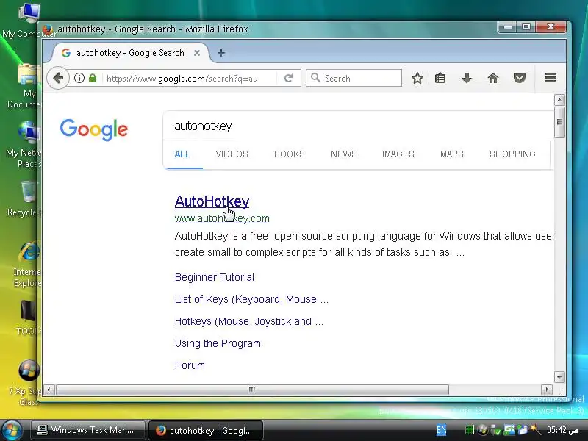588x441 pixels.
Task: Click the horizontal scrollbar thumb
Action: [x=252, y=390]
